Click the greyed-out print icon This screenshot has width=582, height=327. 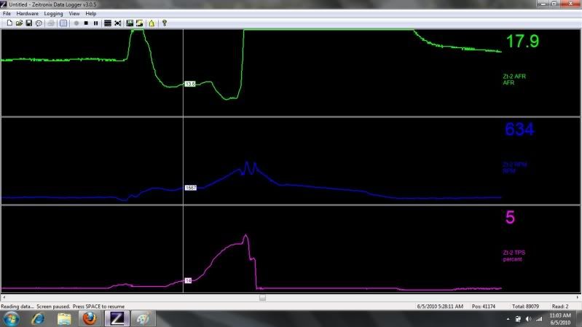[51, 23]
